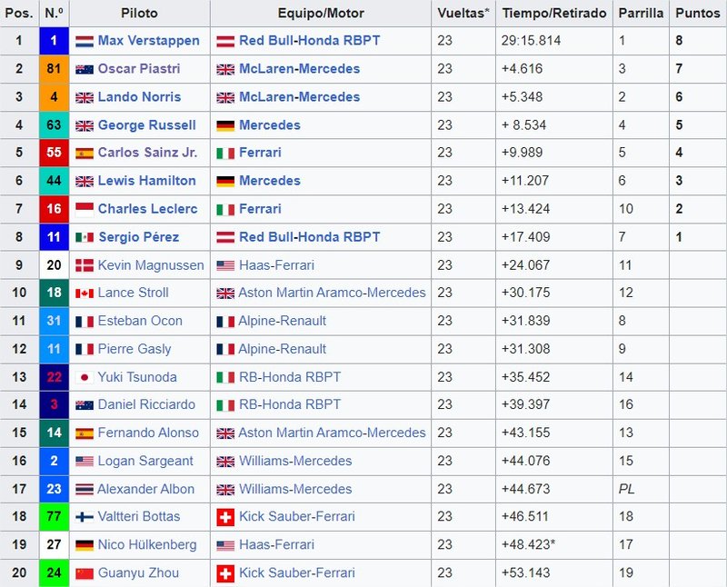The height and width of the screenshot is (587, 727).
Task: Click the gap value +35.452
Action: click(x=525, y=377)
